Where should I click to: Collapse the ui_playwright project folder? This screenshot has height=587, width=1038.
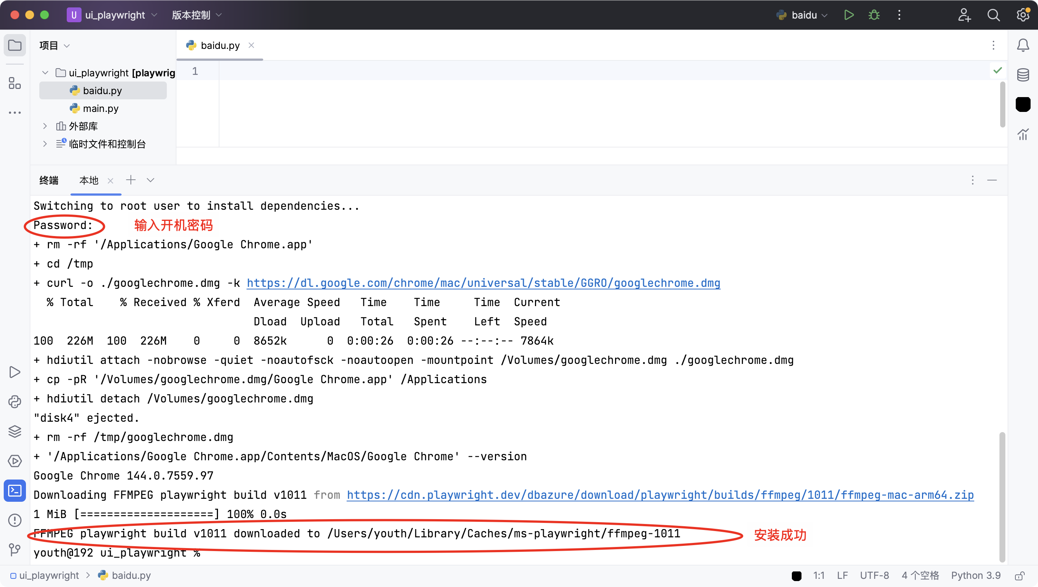pos(45,73)
